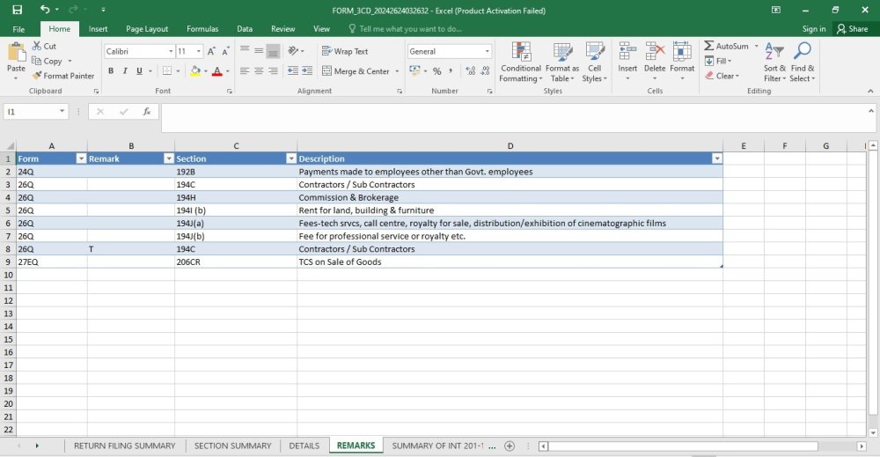This screenshot has width=880, height=457.
Task: Center cell text horizontally
Action: (x=259, y=70)
